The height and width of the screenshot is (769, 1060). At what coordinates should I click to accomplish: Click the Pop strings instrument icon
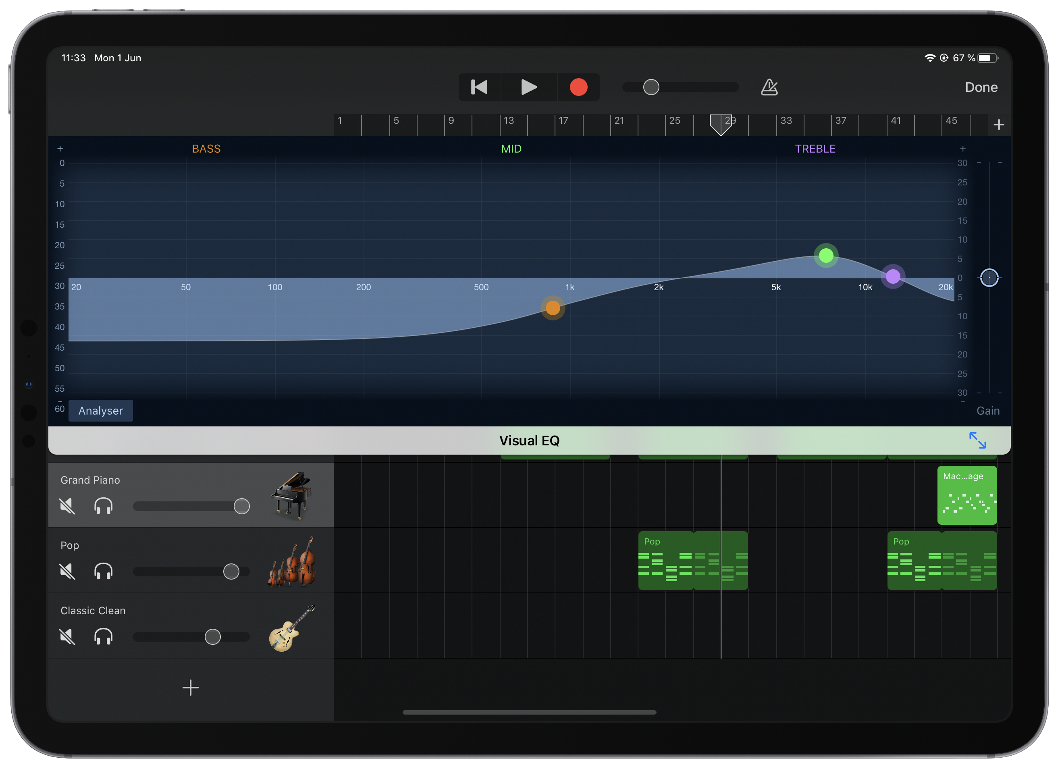292,561
